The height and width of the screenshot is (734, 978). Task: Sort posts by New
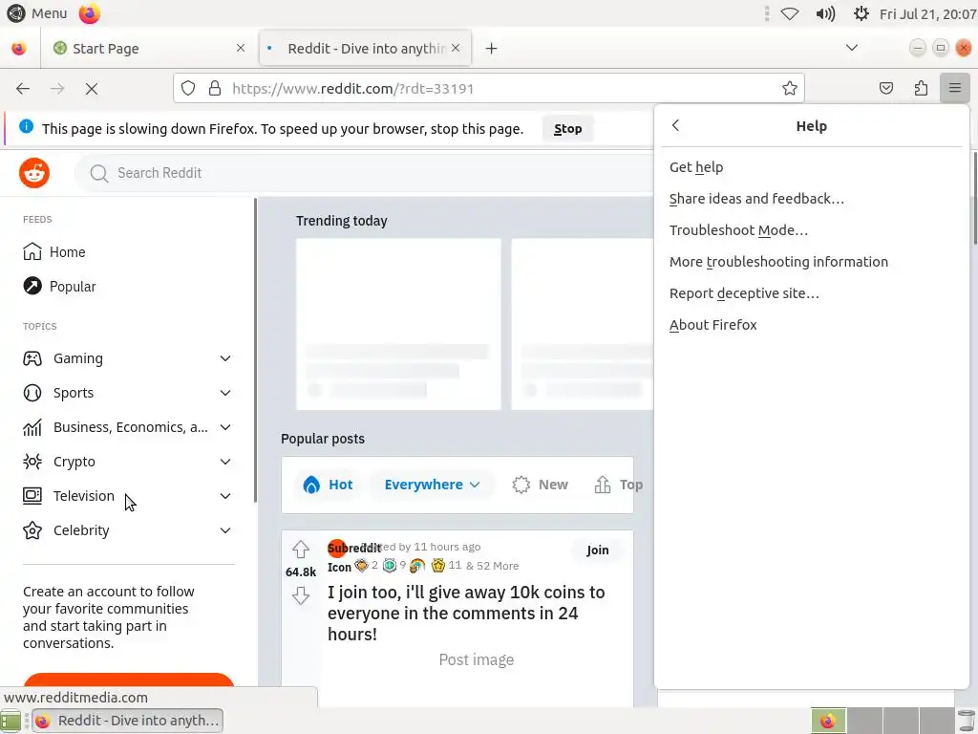(541, 485)
